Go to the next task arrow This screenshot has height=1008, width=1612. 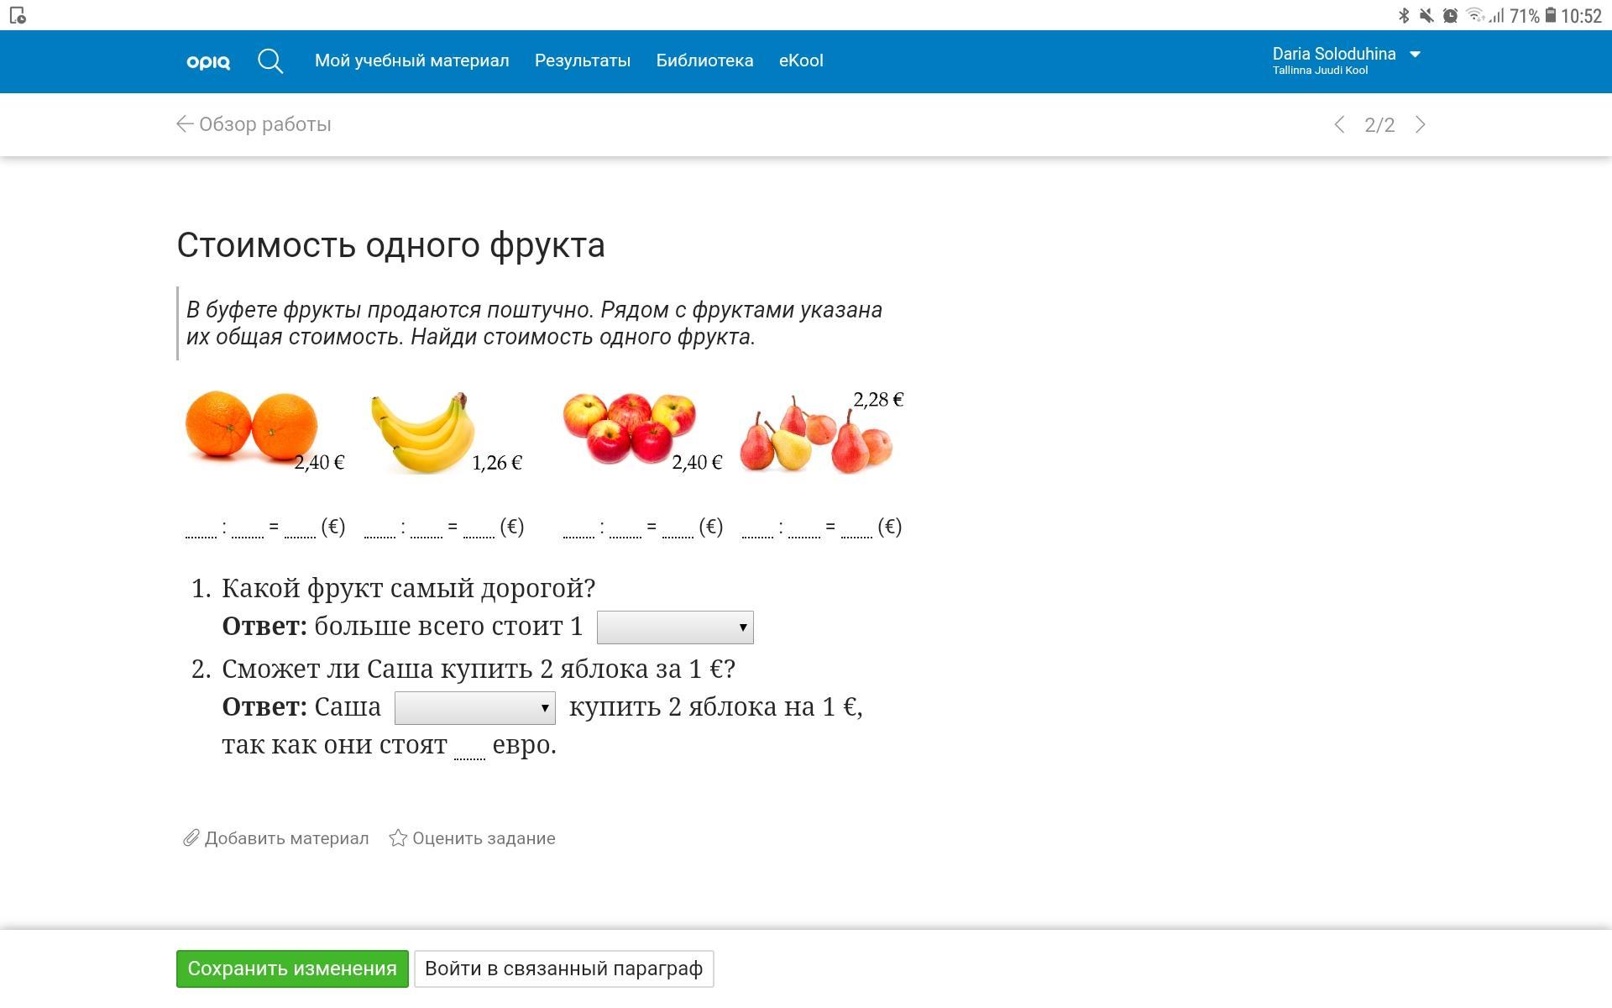coord(1421,125)
